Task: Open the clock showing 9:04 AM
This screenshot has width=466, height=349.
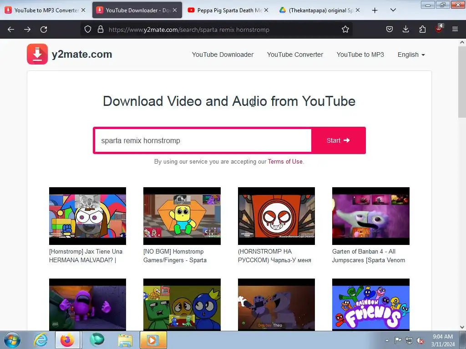Action: pos(443,340)
